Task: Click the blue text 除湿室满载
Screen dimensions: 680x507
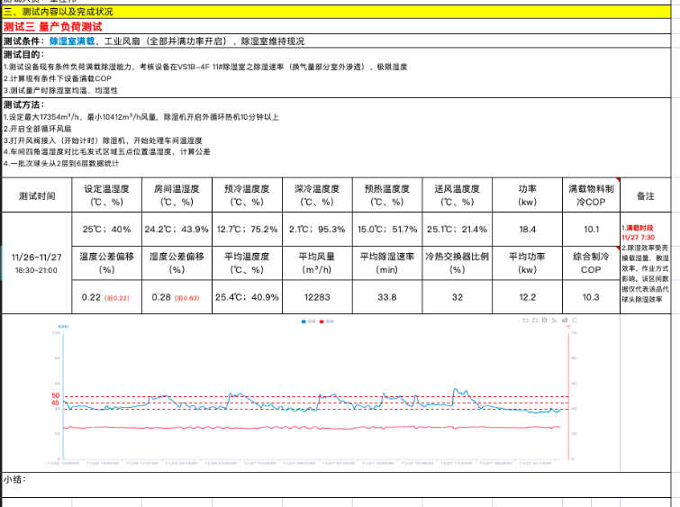Action: [73, 41]
